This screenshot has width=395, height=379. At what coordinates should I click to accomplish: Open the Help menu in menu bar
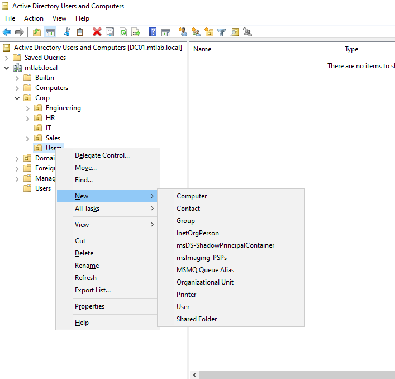click(82, 18)
